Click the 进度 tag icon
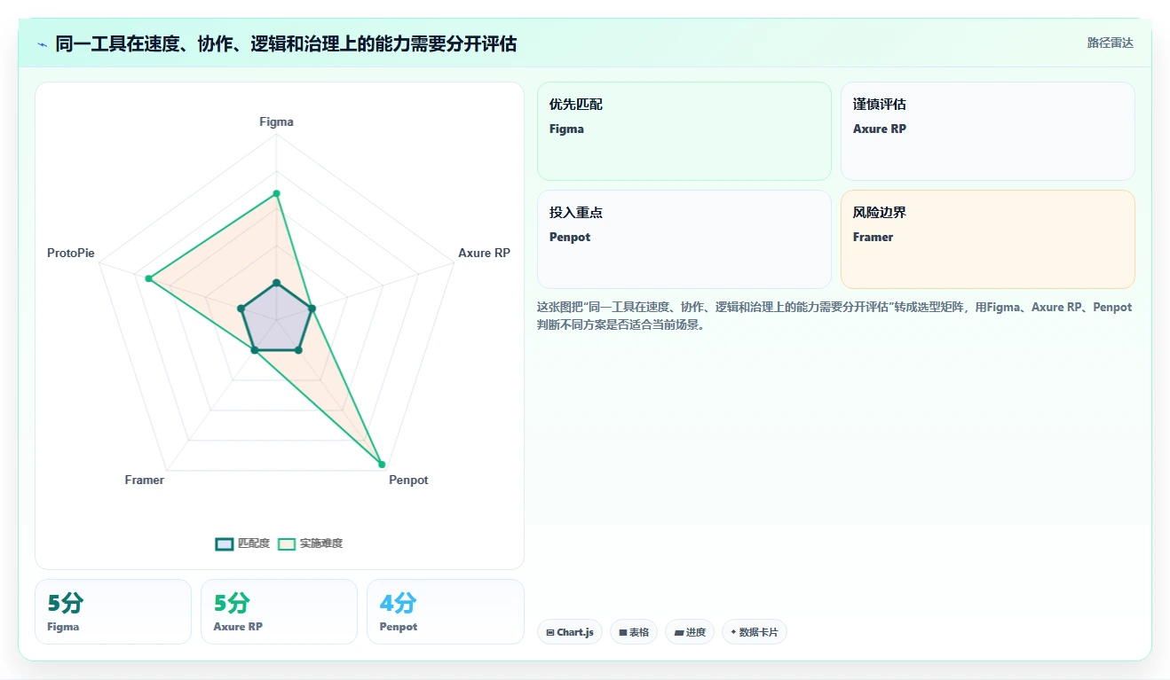Viewport: 1170px width, 680px height. point(679,633)
